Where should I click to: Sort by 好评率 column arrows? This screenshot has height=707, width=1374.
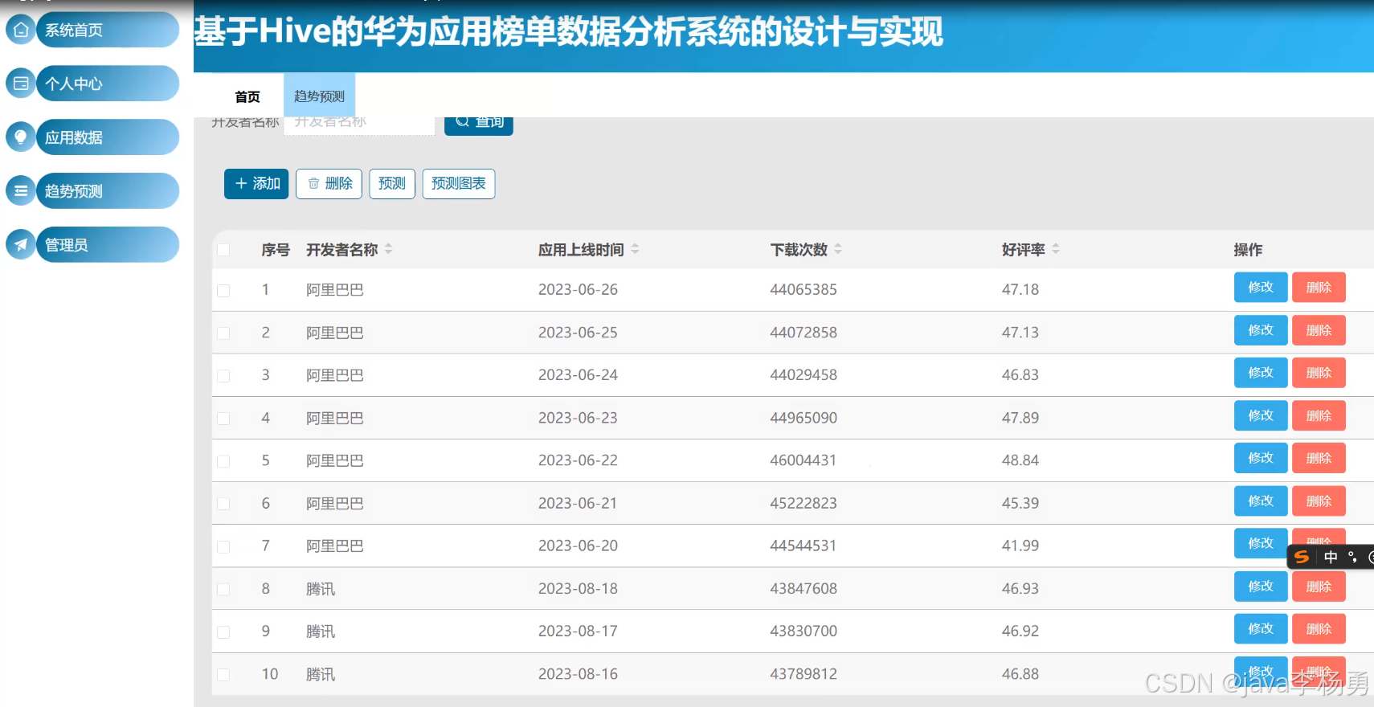tap(1056, 249)
